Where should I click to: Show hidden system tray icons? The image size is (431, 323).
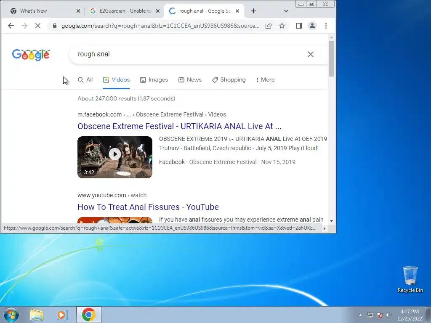tap(360, 315)
